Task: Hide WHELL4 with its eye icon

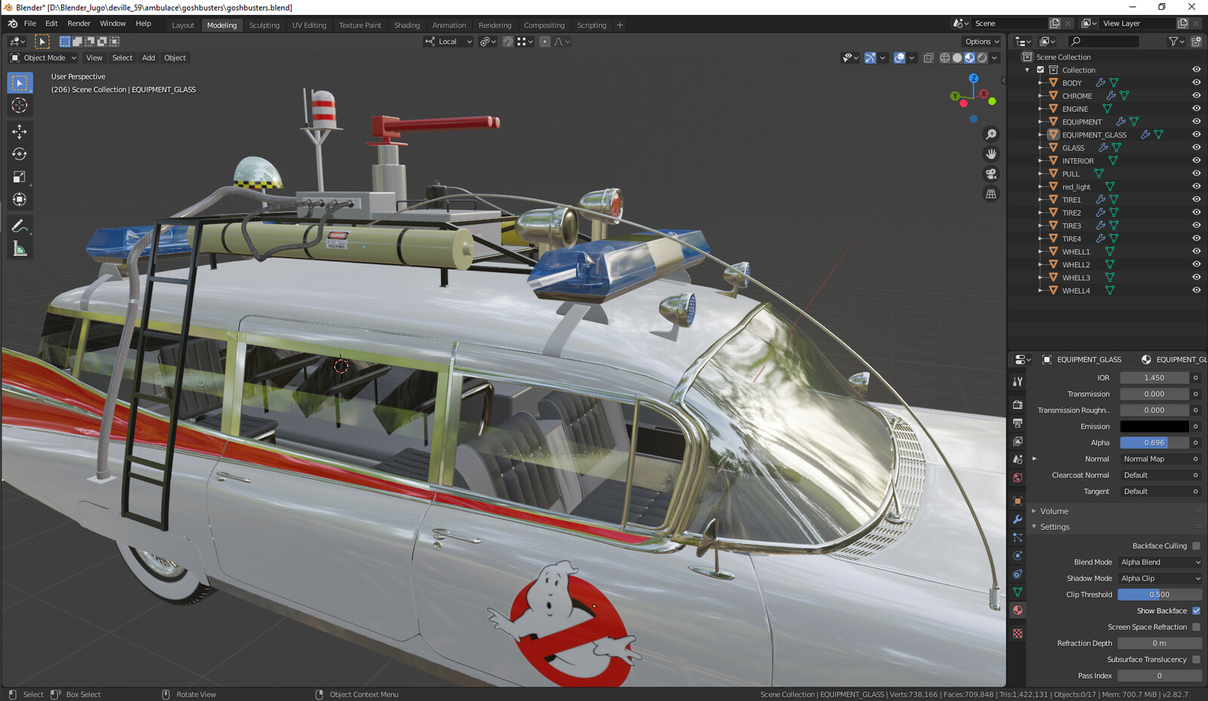Action: pos(1197,291)
